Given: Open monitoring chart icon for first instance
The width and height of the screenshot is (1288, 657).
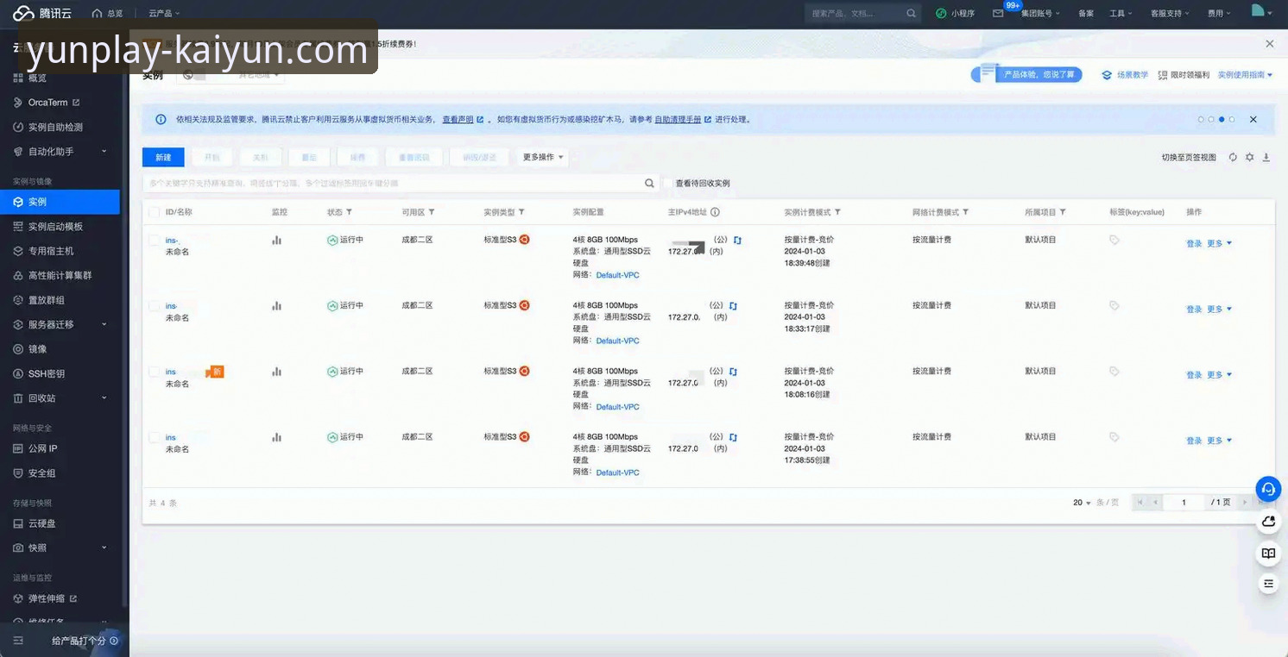Looking at the screenshot, I should [277, 241].
